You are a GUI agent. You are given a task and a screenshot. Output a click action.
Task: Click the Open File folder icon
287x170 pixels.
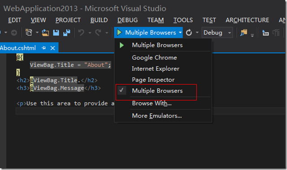click(x=45, y=33)
